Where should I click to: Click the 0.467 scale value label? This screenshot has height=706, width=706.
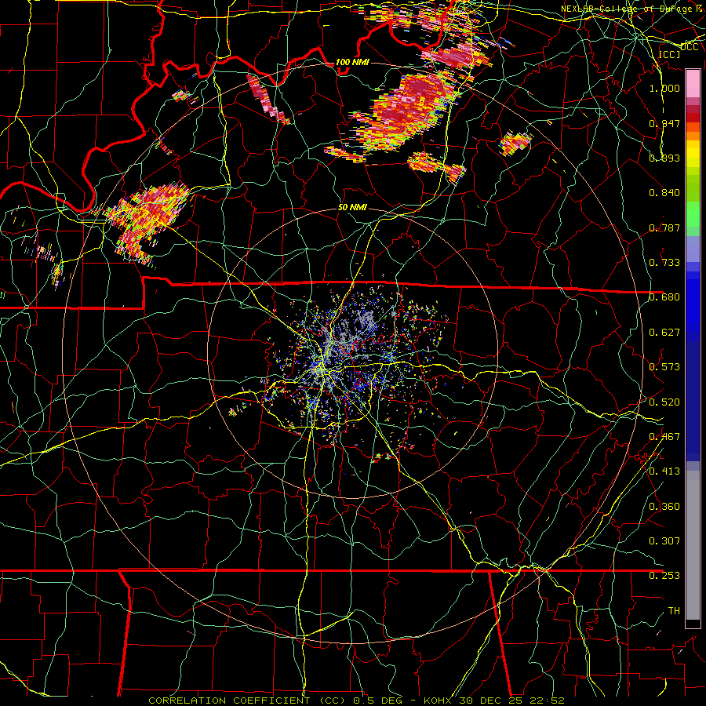coord(664,437)
